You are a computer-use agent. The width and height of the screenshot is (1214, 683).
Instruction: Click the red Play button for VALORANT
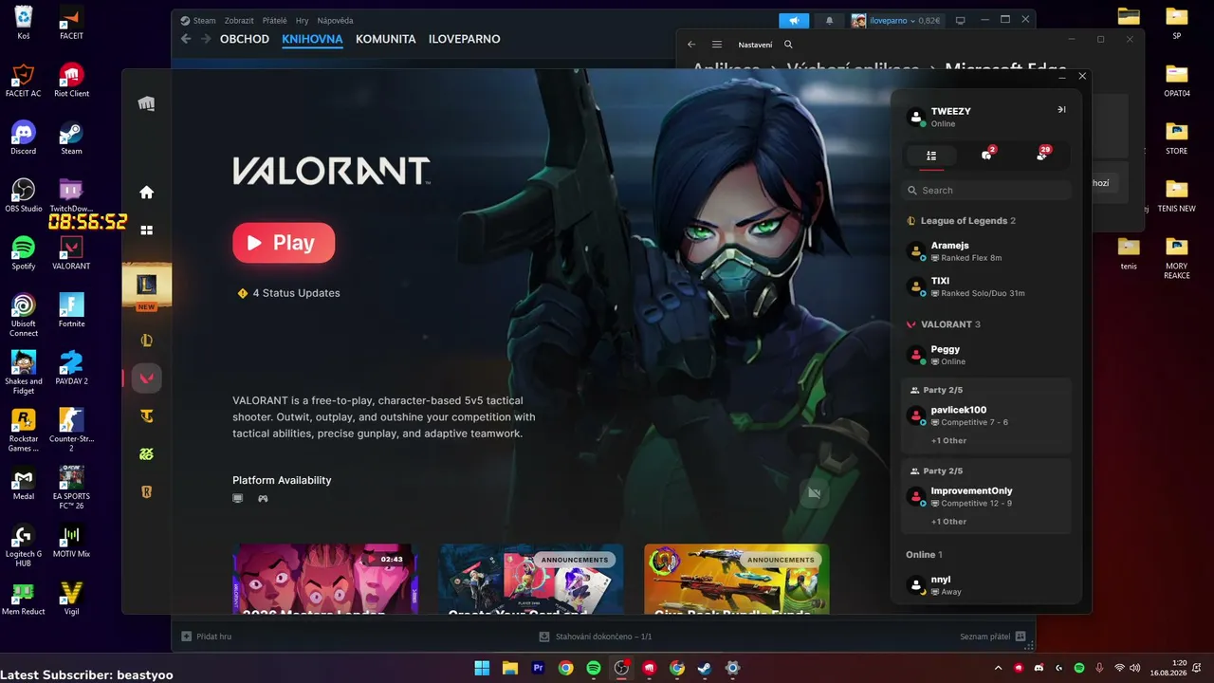pyautogui.click(x=284, y=243)
